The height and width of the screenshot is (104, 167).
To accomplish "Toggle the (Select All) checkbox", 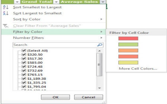I will [x=24, y=50].
